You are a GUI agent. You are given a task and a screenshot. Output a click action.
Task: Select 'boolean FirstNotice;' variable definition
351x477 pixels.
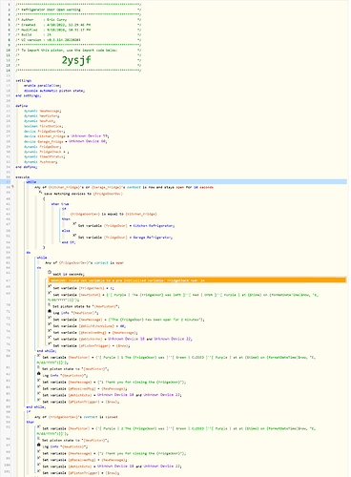coord(44,126)
